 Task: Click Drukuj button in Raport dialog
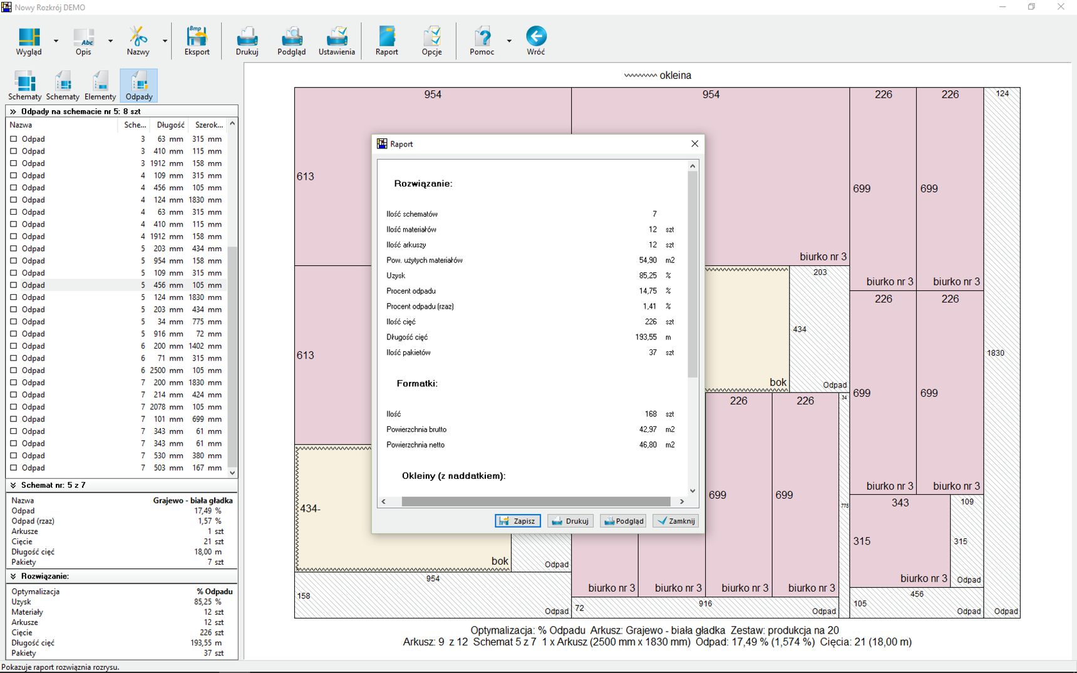(570, 521)
